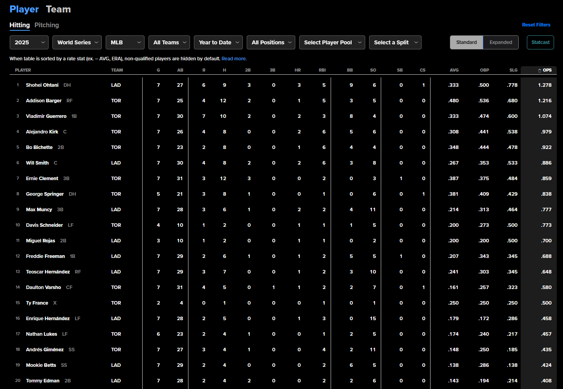Sort by the RBI column header
This screenshot has height=389, width=563.
click(322, 70)
